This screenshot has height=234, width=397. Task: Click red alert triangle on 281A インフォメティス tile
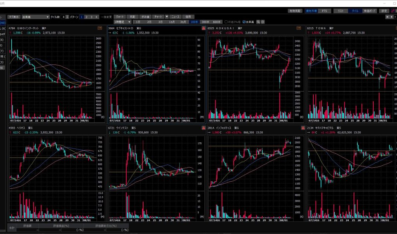[x=303, y=128]
